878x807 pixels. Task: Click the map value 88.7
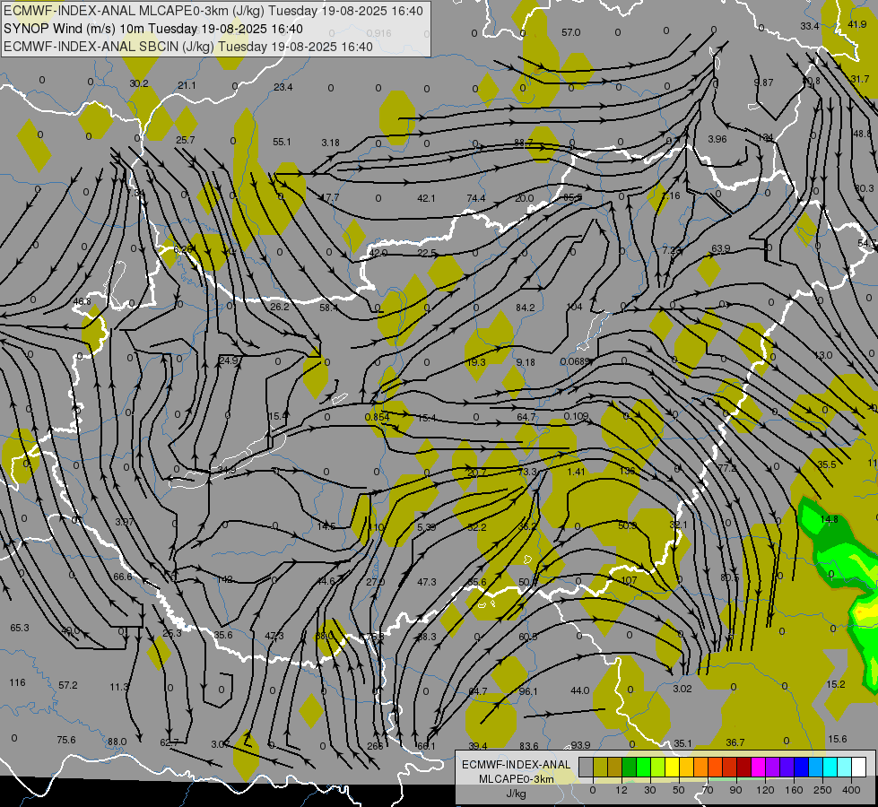(523, 143)
